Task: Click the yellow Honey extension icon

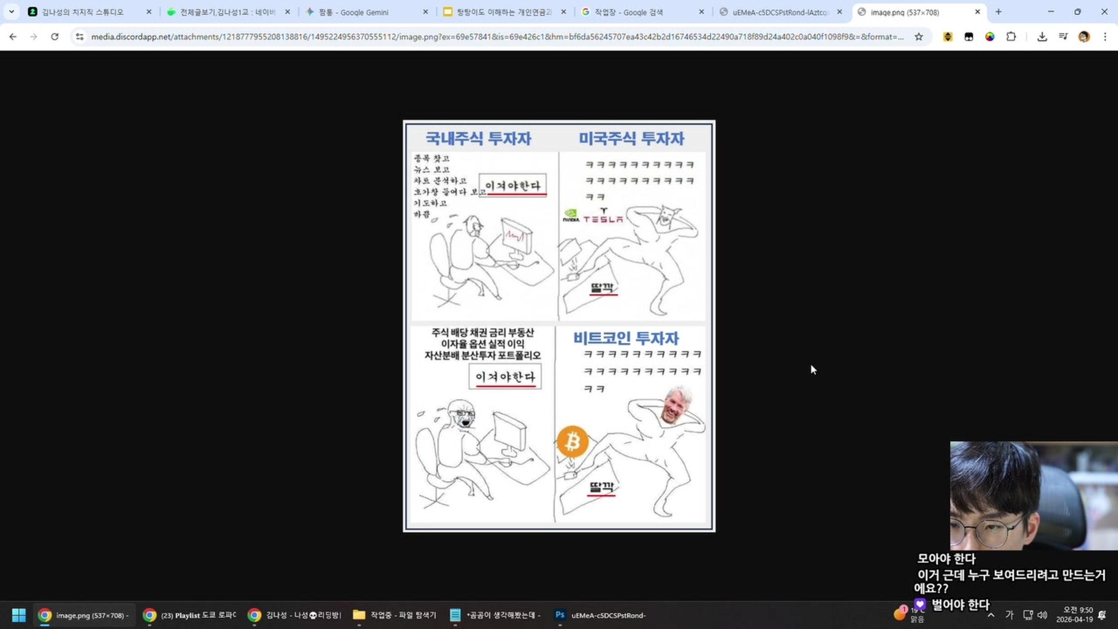Action: [948, 37]
